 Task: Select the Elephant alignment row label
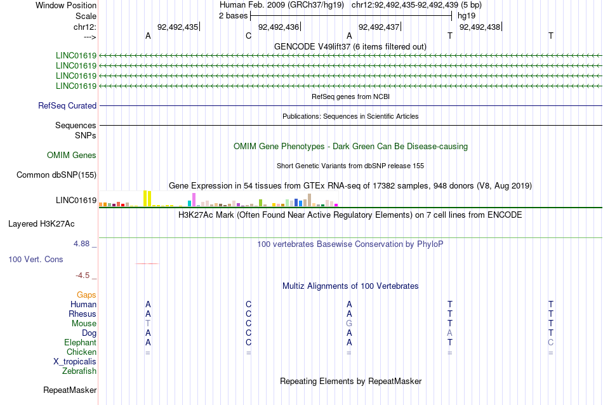coord(80,342)
